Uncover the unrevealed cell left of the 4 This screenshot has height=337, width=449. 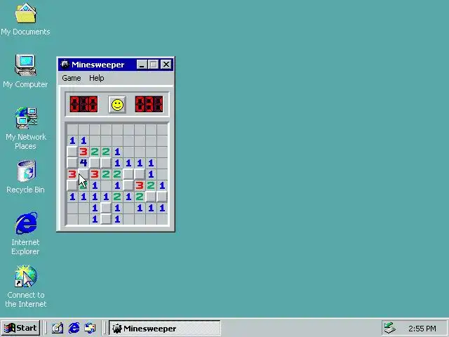click(x=72, y=163)
